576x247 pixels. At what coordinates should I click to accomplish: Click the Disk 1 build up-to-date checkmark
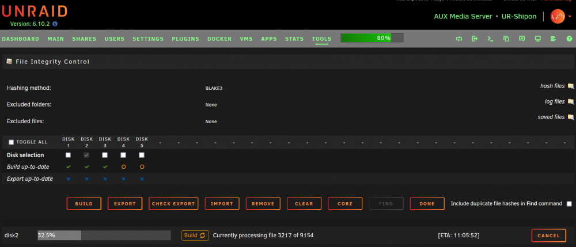(69, 166)
